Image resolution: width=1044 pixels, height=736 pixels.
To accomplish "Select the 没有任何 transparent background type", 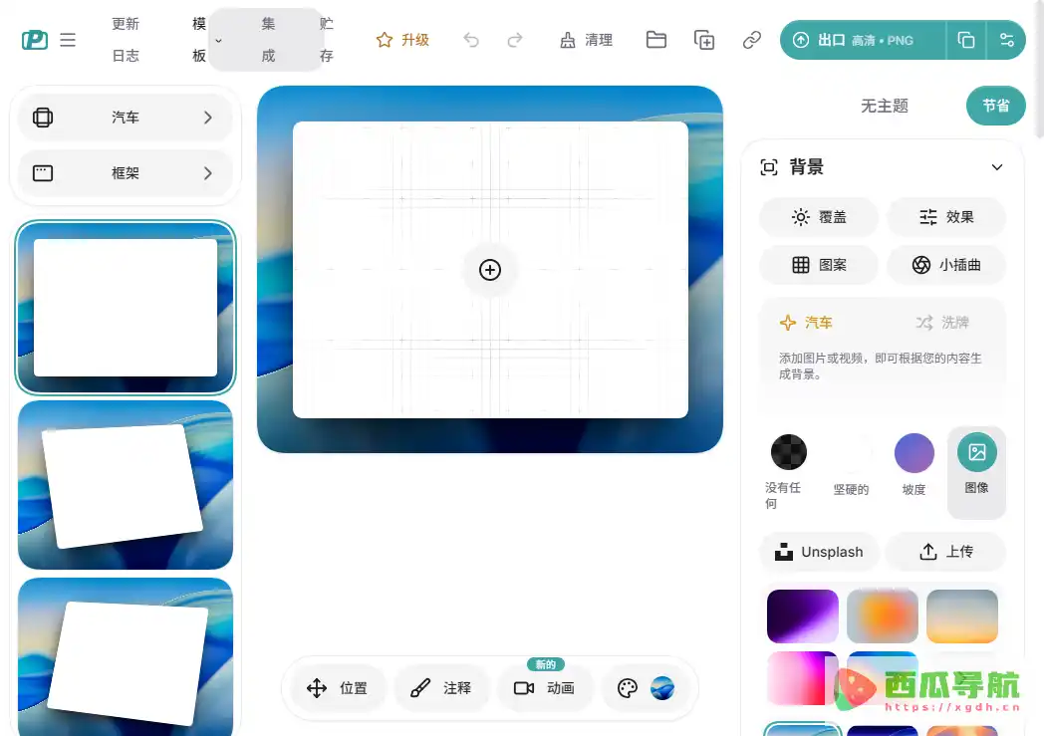I will point(788,471).
